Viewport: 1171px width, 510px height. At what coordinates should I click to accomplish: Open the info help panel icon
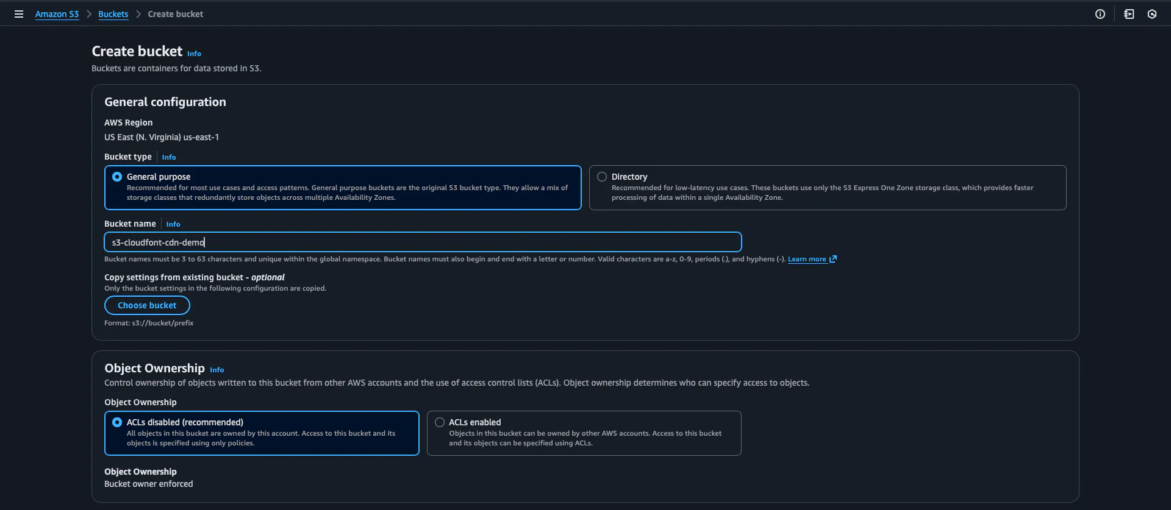(x=1100, y=14)
